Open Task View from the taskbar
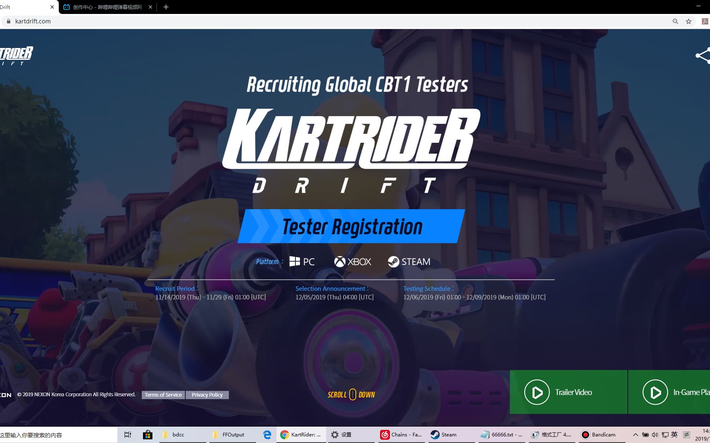 128,435
